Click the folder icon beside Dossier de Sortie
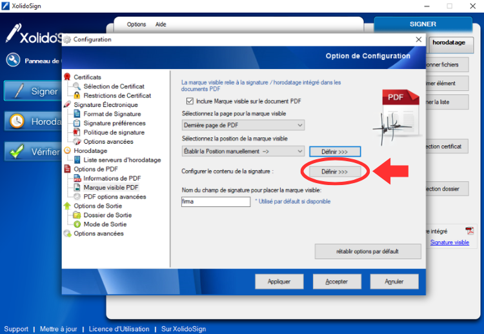The width and height of the screenshot is (484, 334). pyautogui.click(x=77, y=215)
